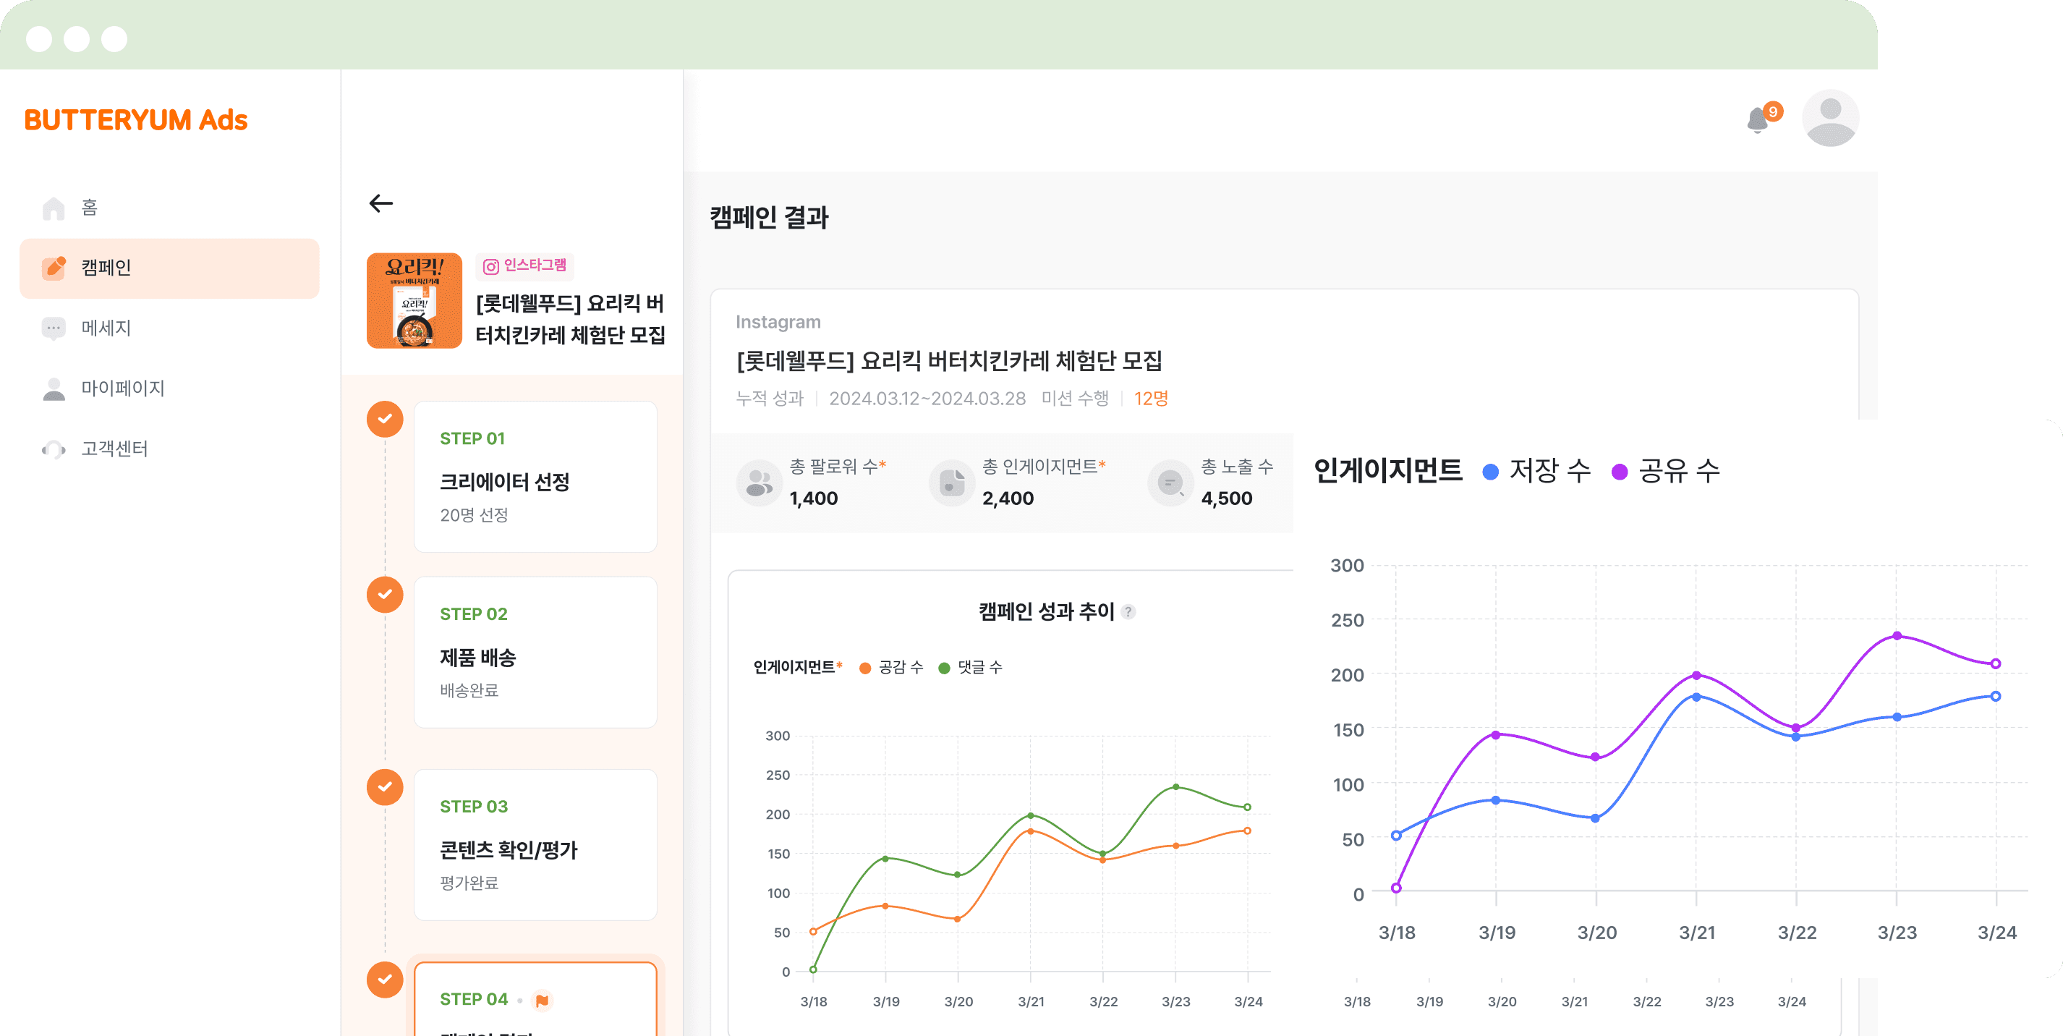Viewport: 2063px width, 1036px height.
Task: Click the STEP 03 checkmark circle
Action: point(386,787)
